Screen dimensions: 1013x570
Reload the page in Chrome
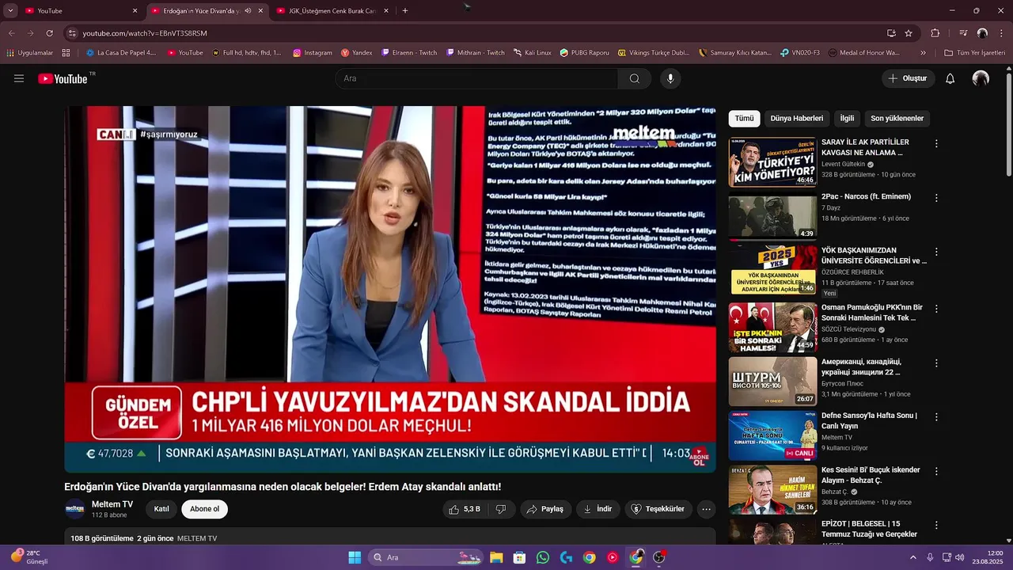[x=49, y=33]
